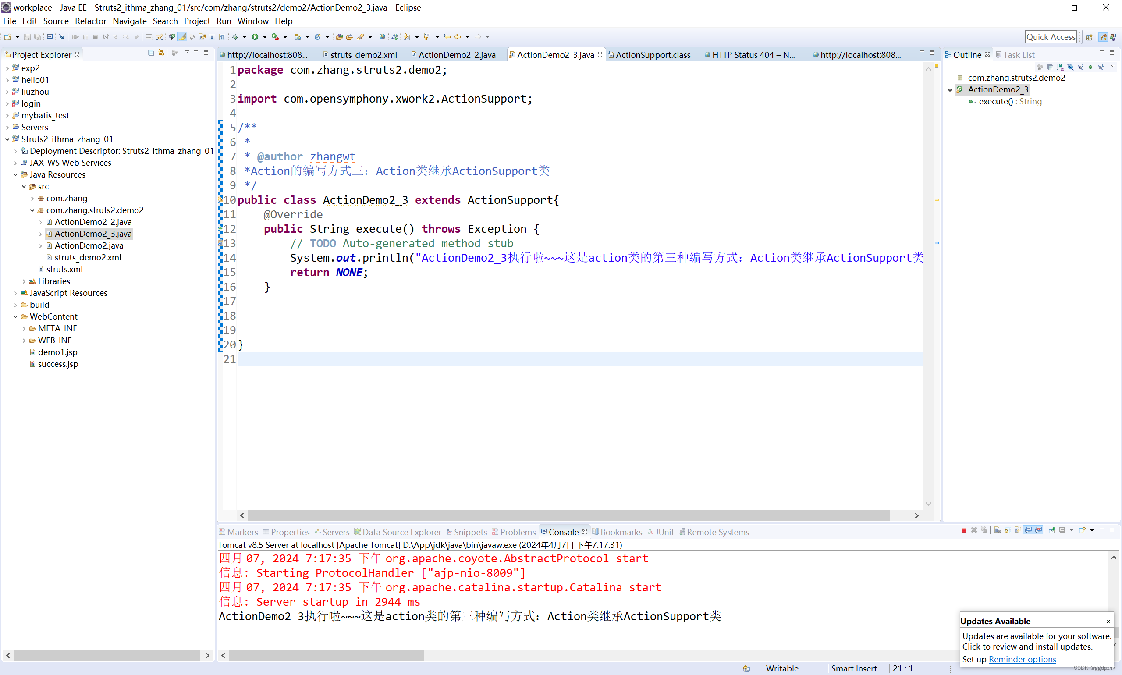Open the Debug button dropdown arrow

pos(245,37)
